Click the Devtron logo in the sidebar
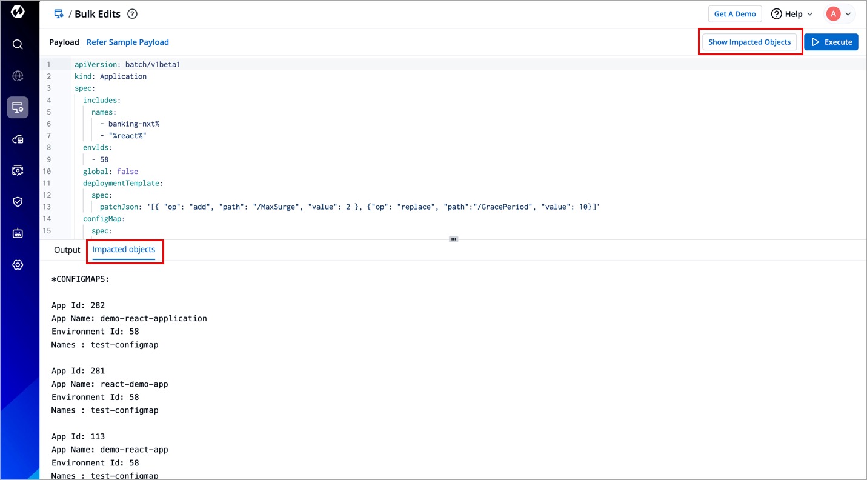Screen dimensions: 867x480 [x=18, y=13]
